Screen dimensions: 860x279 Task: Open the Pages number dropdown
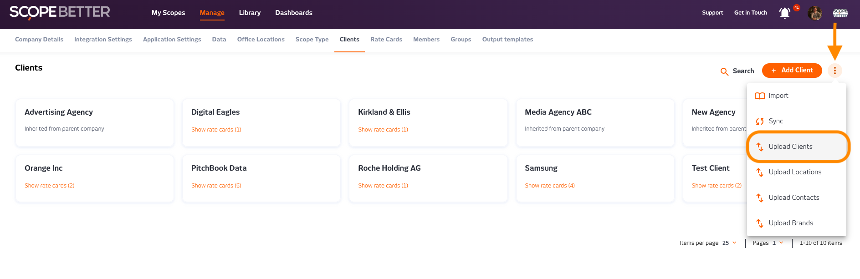click(777, 243)
